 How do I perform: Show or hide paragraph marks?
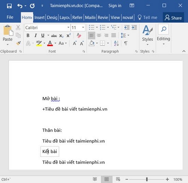pos(126,43)
